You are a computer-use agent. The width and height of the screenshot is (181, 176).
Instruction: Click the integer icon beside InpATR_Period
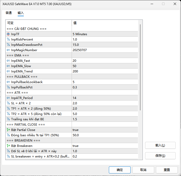pos(8,98)
